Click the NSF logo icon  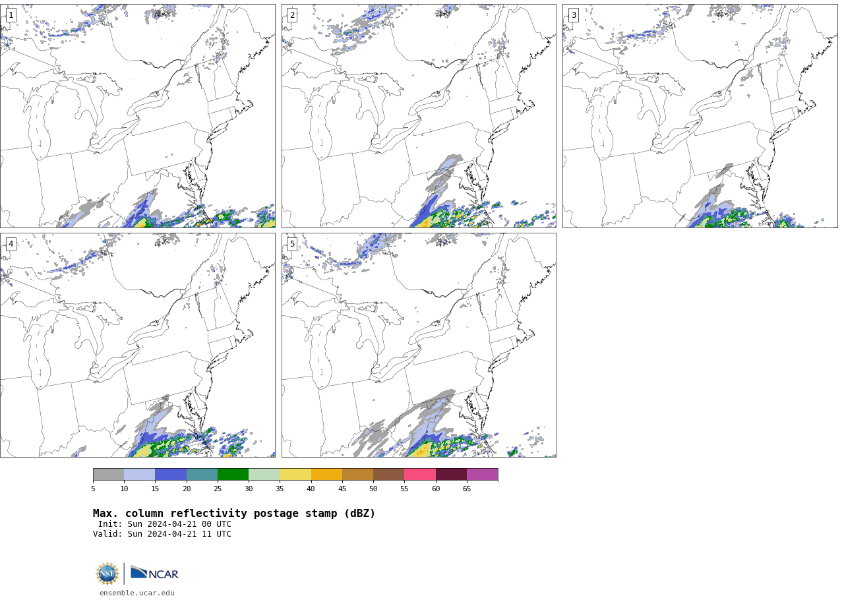(107, 574)
